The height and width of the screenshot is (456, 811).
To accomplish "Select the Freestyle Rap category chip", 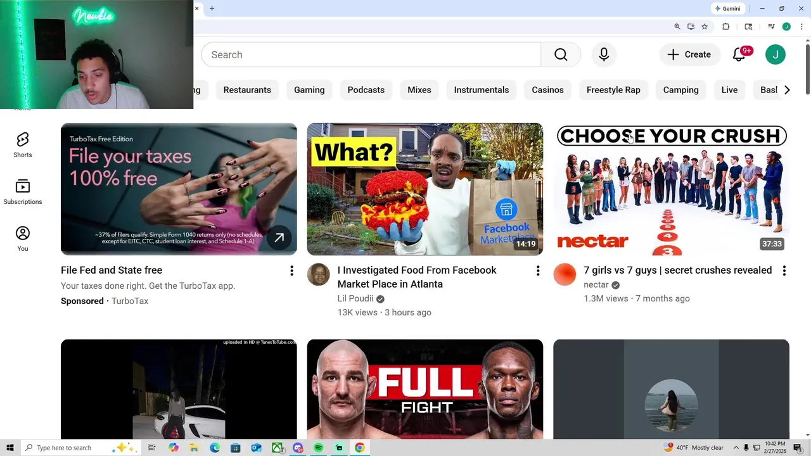I will (613, 90).
